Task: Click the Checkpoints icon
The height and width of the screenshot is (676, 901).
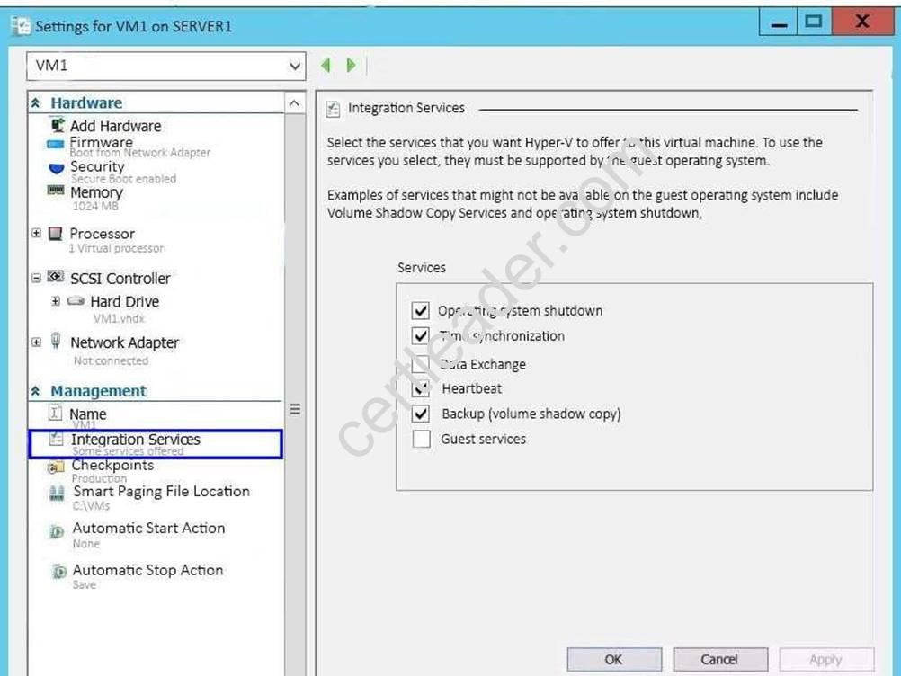Action: 56,467
